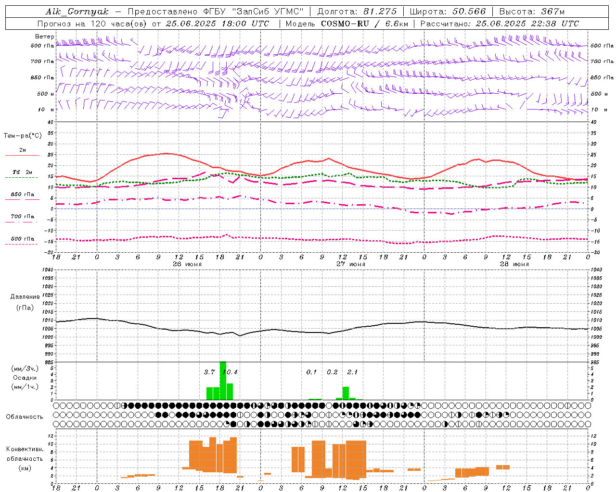Click the pink dotted '500 гПа' legend line
Image resolution: width=616 pixels, height=492 pixels.
click(x=21, y=244)
